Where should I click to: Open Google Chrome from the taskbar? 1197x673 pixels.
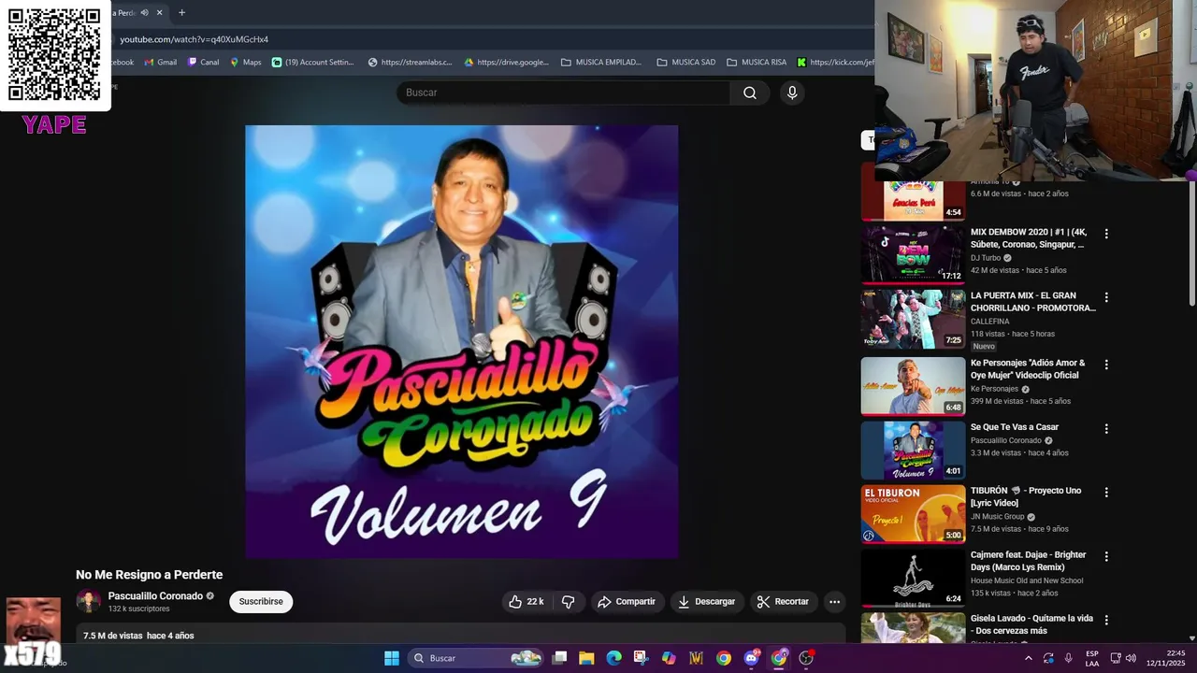click(x=724, y=658)
